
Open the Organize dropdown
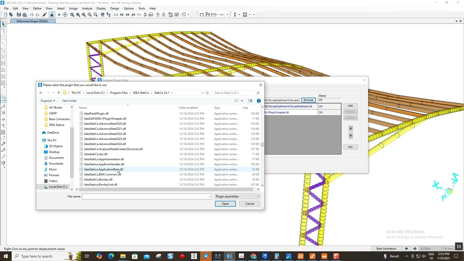point(48,101)
